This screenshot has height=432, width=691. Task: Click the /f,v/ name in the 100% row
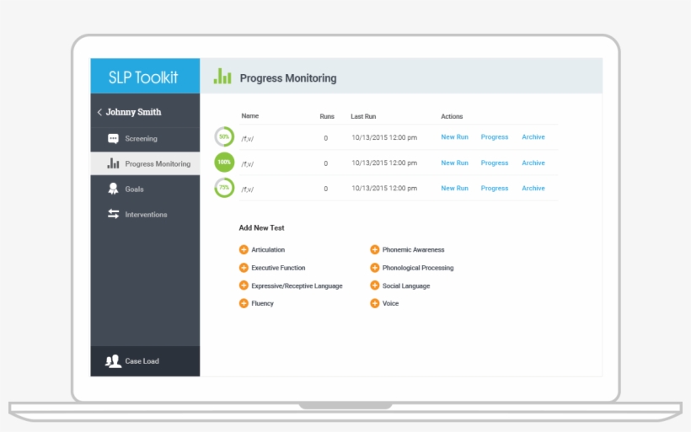(247, 164)
